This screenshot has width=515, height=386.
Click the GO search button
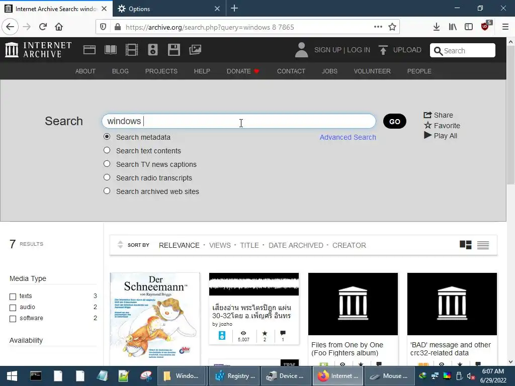[395, 122]
